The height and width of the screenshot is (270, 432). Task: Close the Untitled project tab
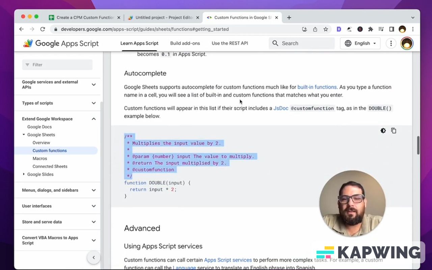pos(197,18)
